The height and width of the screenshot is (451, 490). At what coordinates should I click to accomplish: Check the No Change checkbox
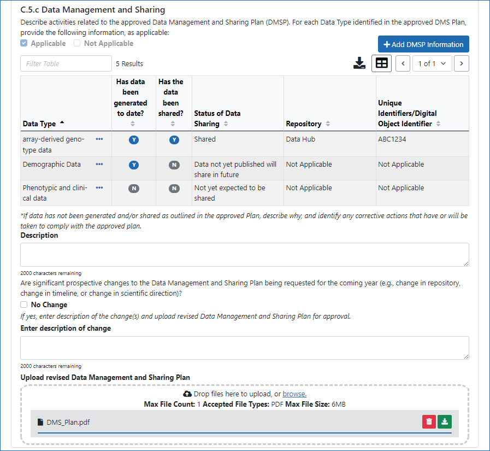(23, 304)
